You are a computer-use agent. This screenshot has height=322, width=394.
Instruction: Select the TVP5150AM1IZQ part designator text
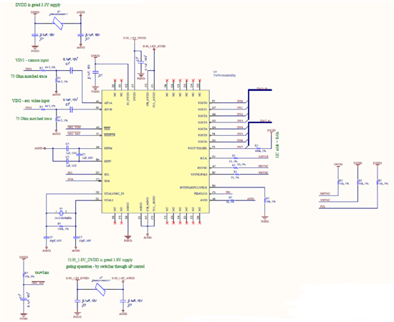coord(224,75)
